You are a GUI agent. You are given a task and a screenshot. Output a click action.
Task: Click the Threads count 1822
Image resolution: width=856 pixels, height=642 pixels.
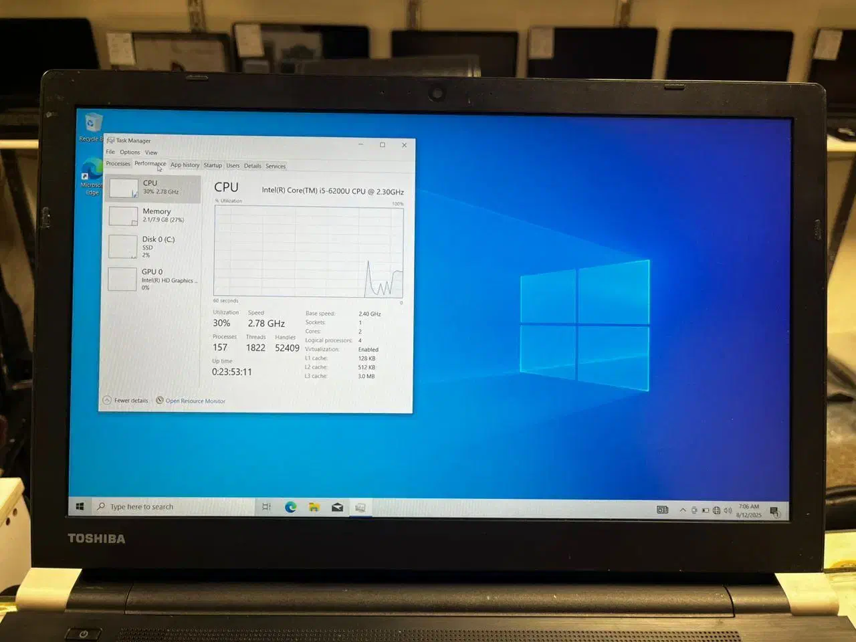255,348
